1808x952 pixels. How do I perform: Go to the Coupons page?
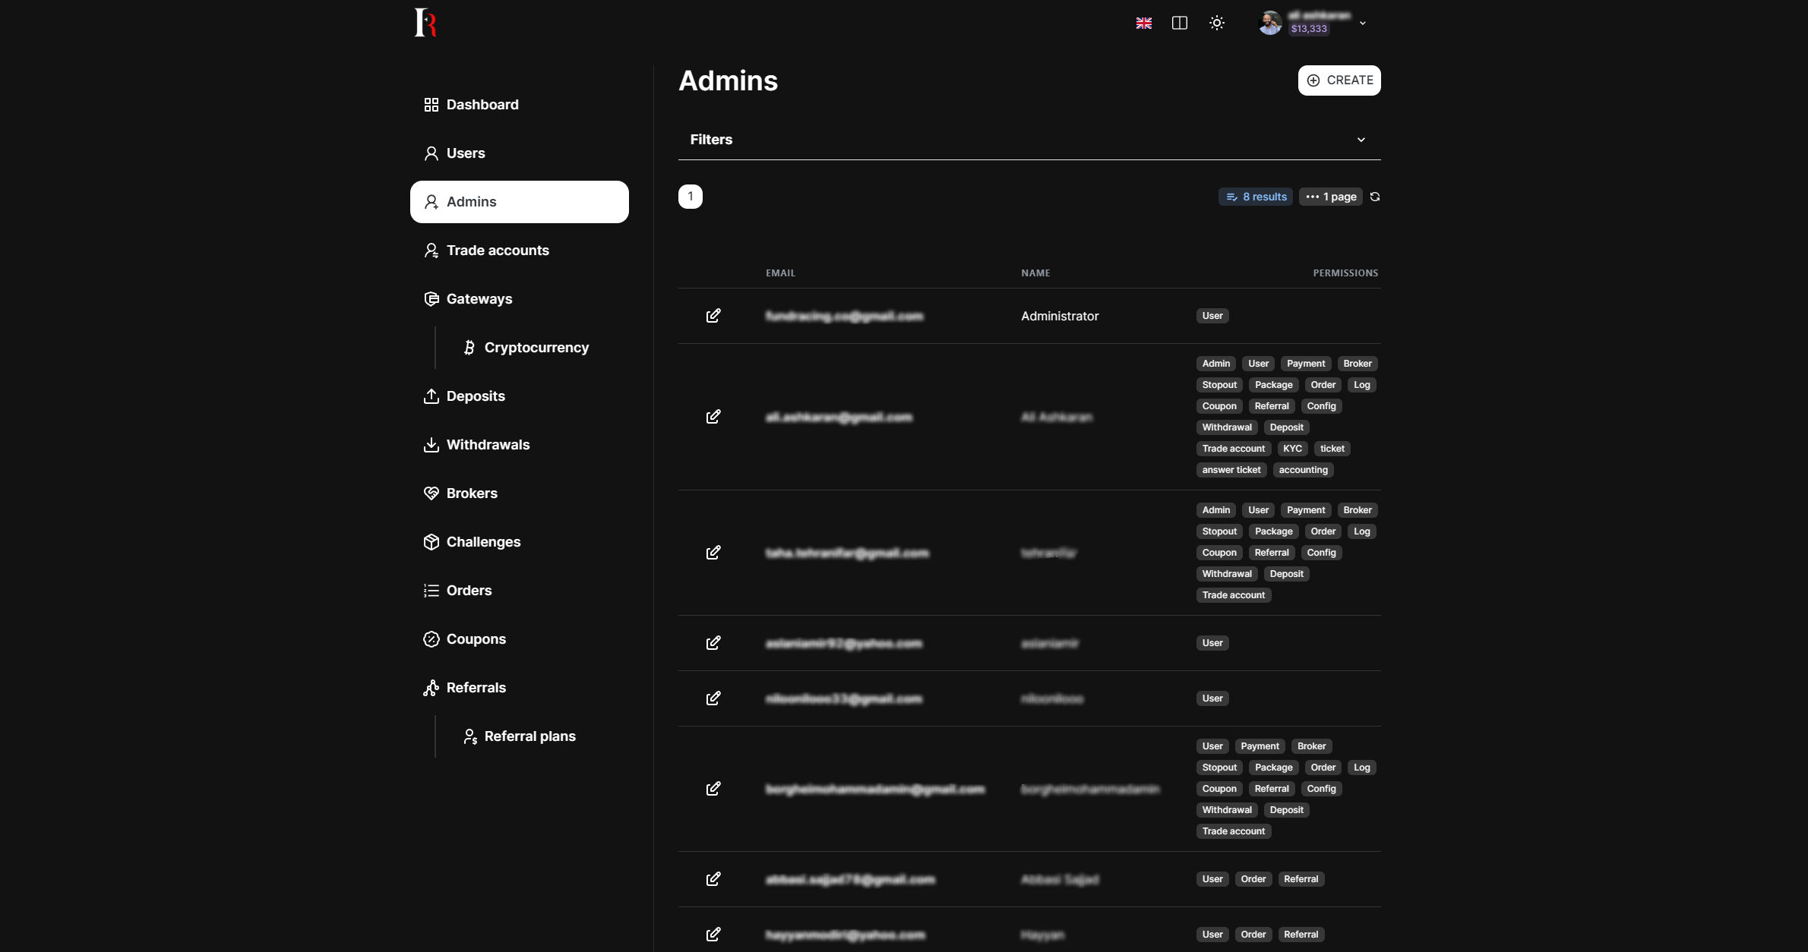pos(476,639)
